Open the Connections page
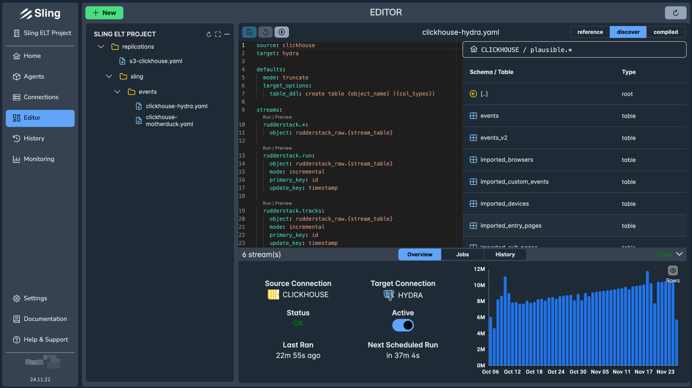The width and height of the screenshot is (692, 388). 40,97
